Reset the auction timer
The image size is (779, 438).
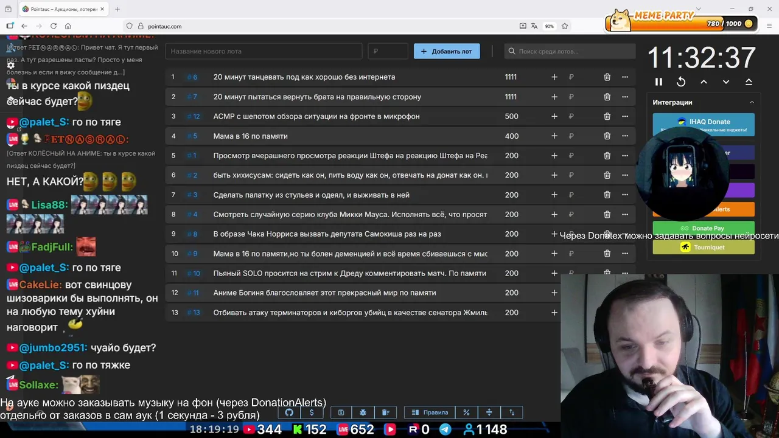681,82
